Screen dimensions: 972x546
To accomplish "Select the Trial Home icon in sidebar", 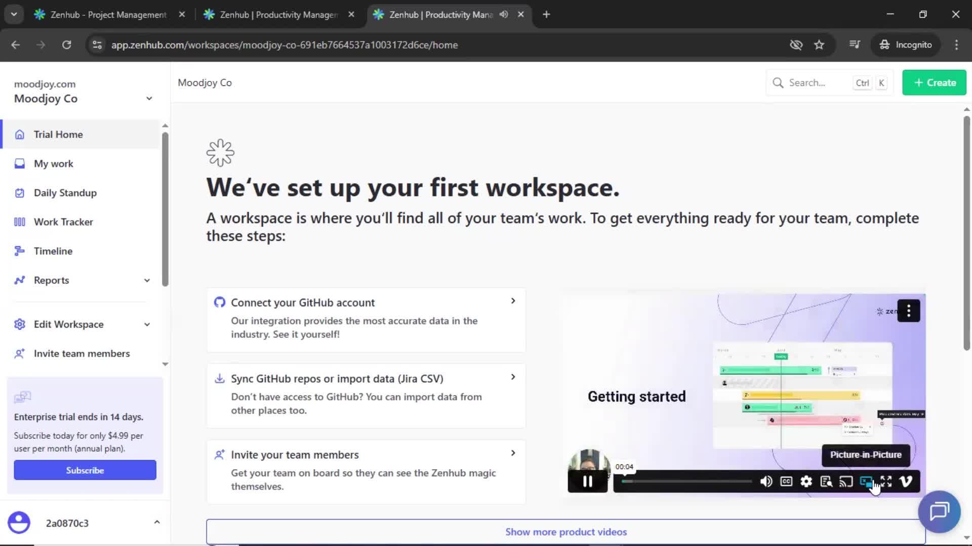I will (x=19, y=134).
